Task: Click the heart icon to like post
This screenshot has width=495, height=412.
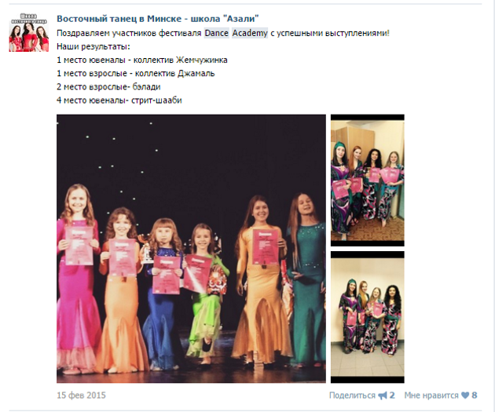Action: 465,396
